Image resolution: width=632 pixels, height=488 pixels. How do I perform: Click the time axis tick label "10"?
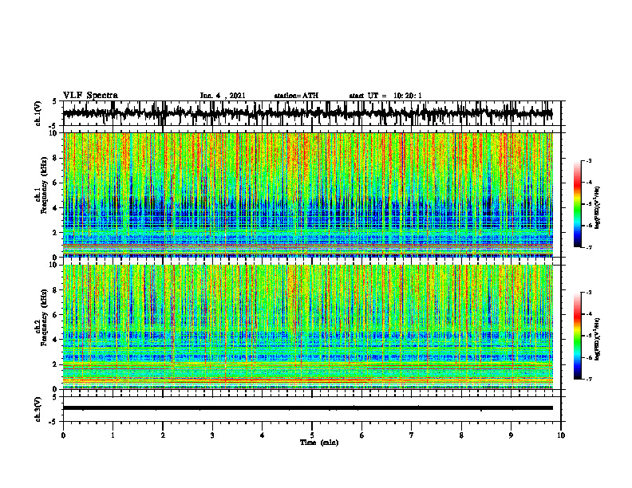561,435
